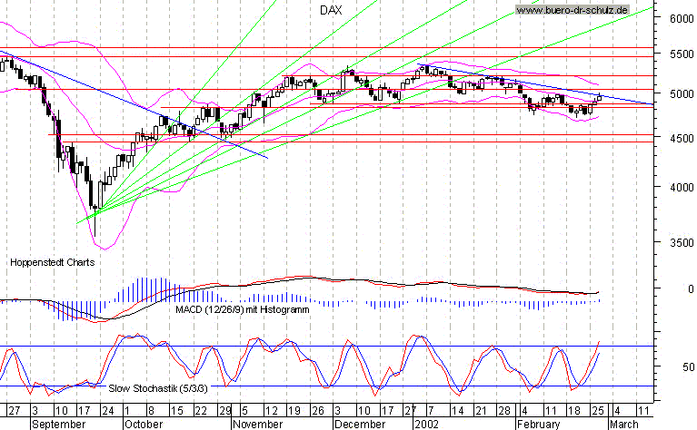Click the 7 date label on the time axis

(430, 410)
